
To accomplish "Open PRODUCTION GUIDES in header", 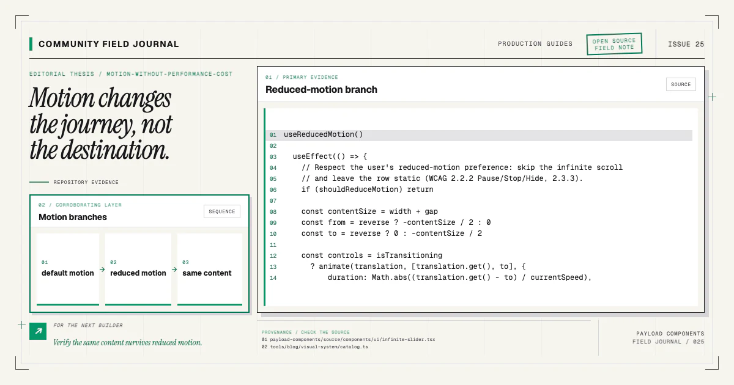I will click(535, 44).
